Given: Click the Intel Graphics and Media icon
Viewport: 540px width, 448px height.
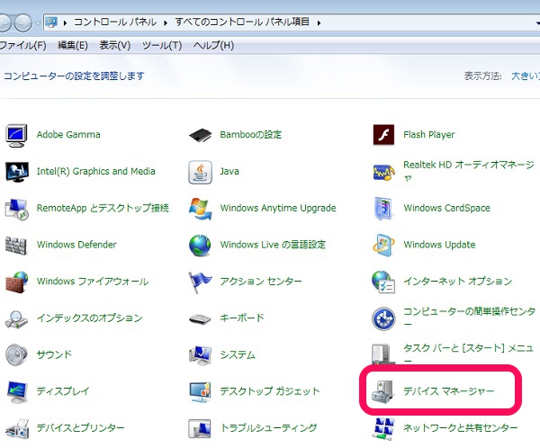Looking at the screenshot, I should (16, 172).
